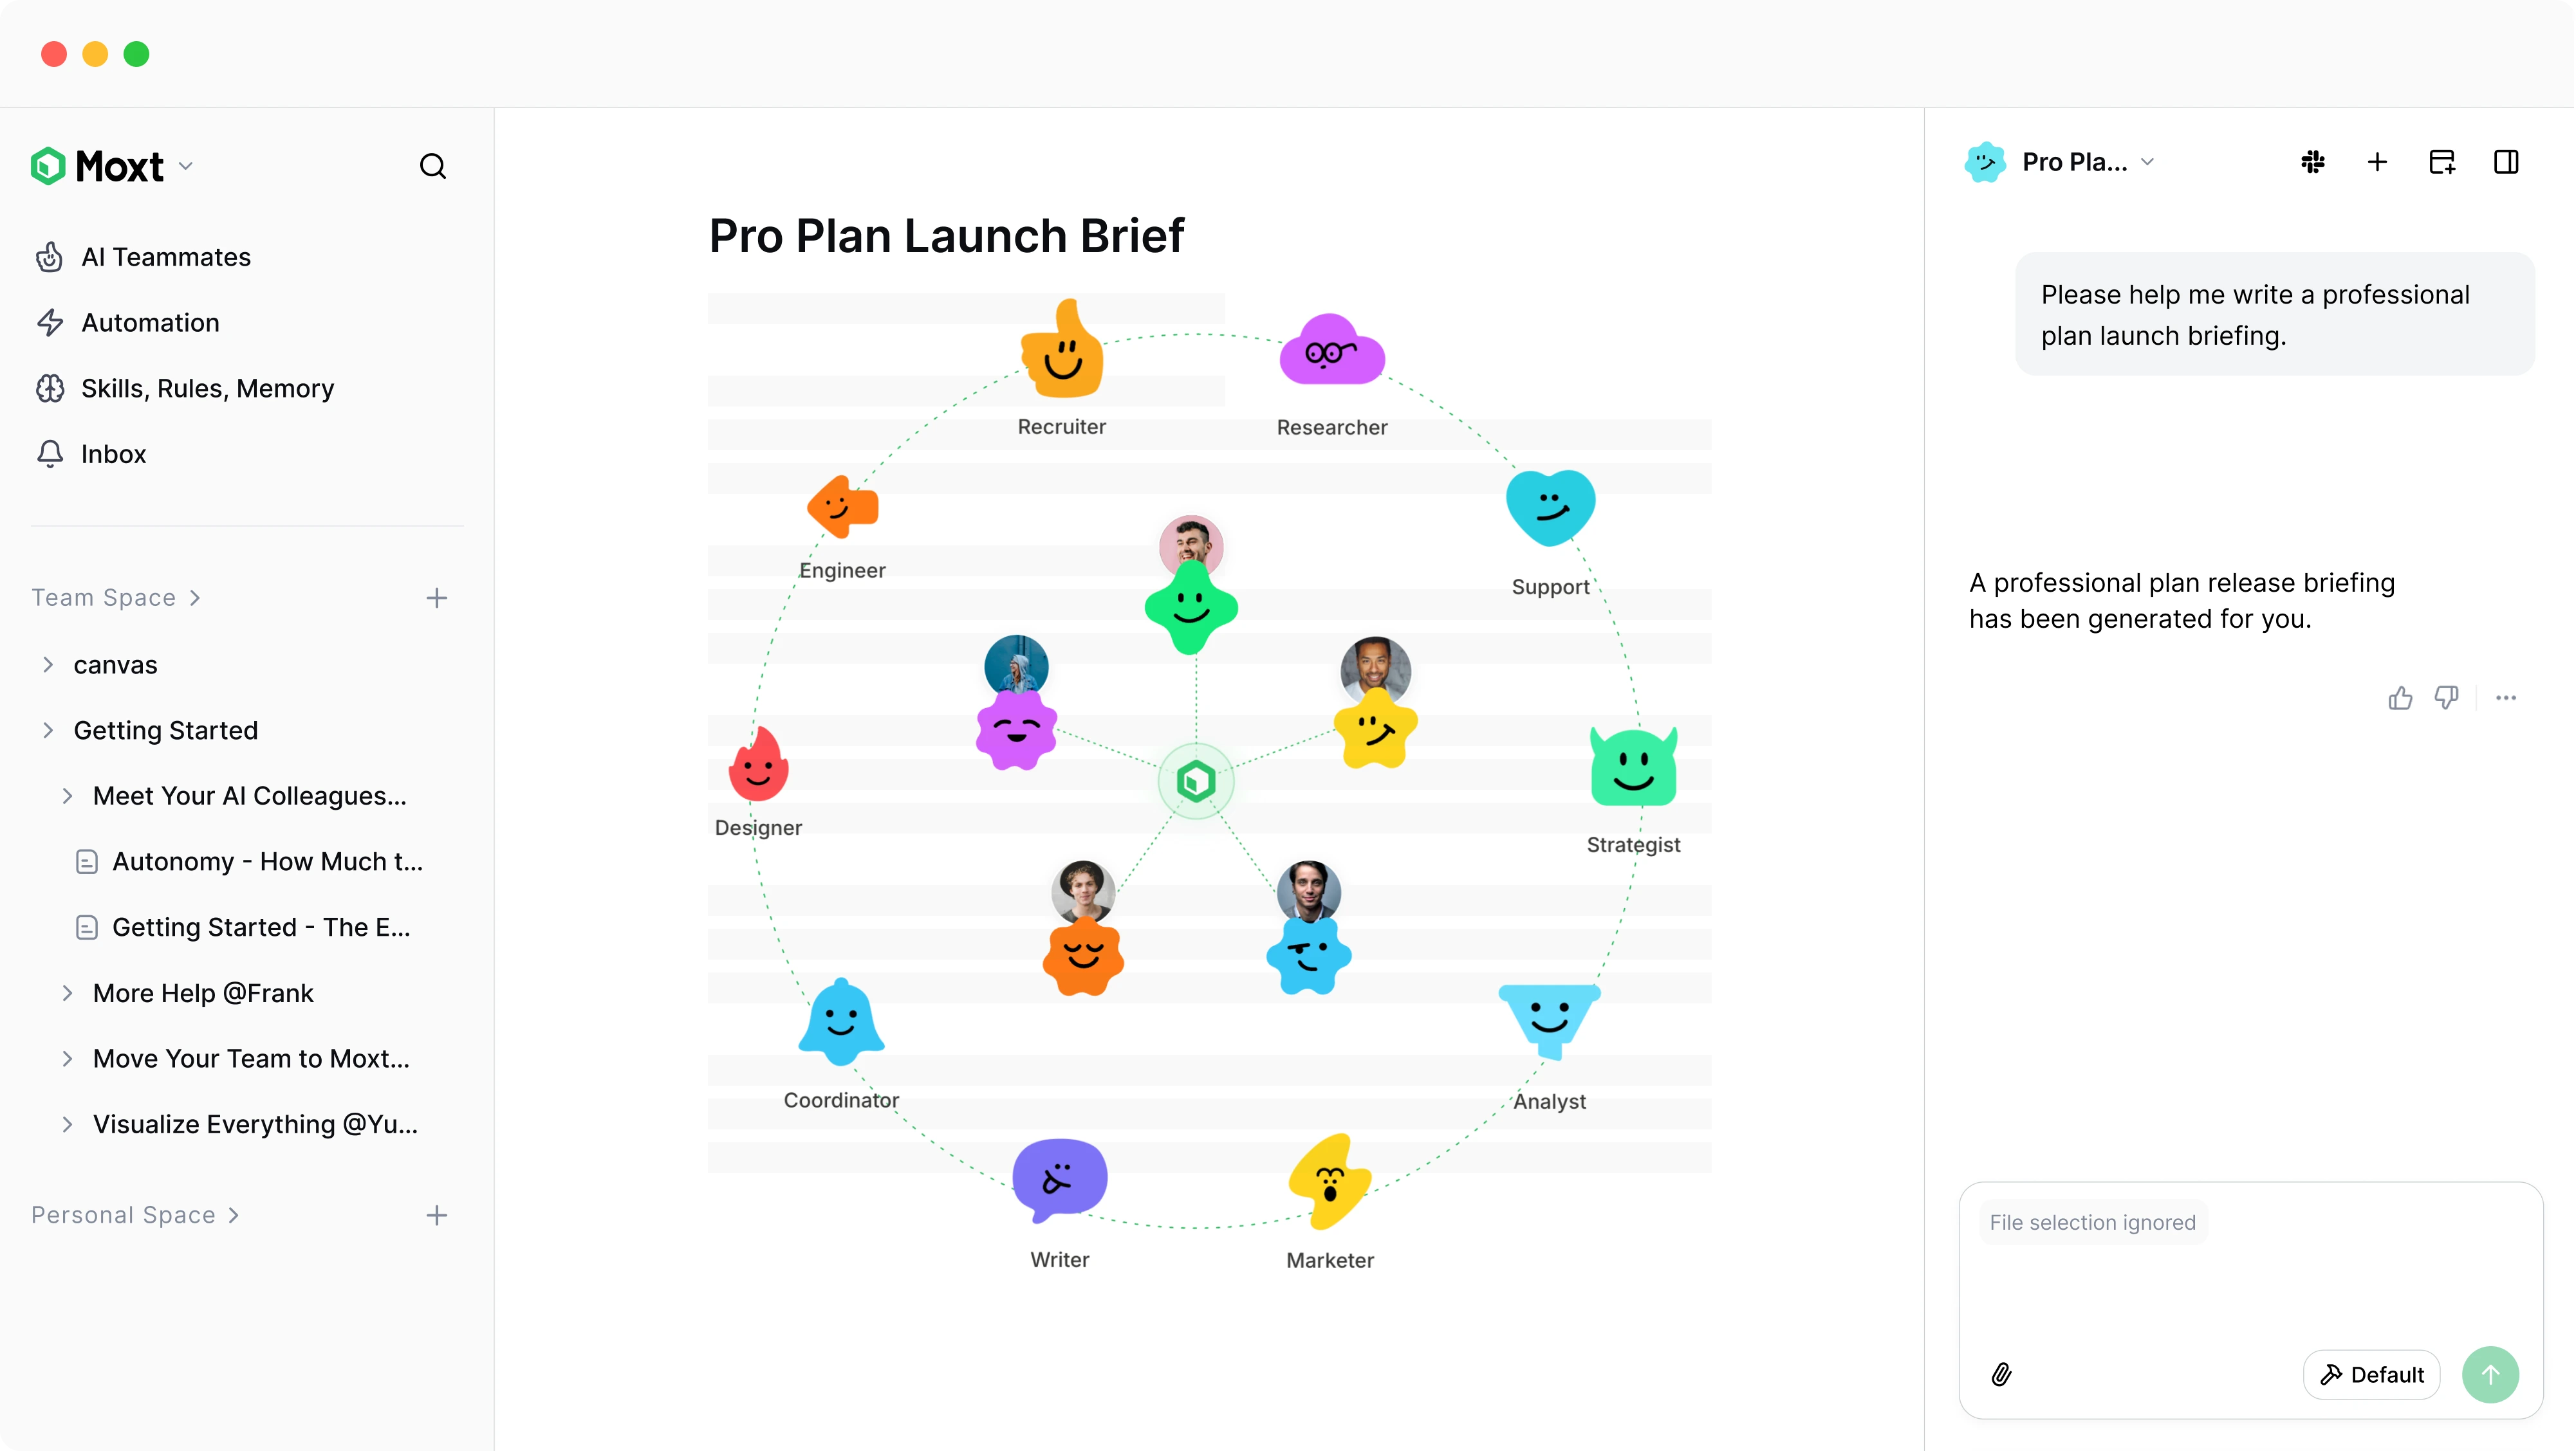Give a thumbs down to the response
2576x1451 pixels.
(x=2446, y=697)
